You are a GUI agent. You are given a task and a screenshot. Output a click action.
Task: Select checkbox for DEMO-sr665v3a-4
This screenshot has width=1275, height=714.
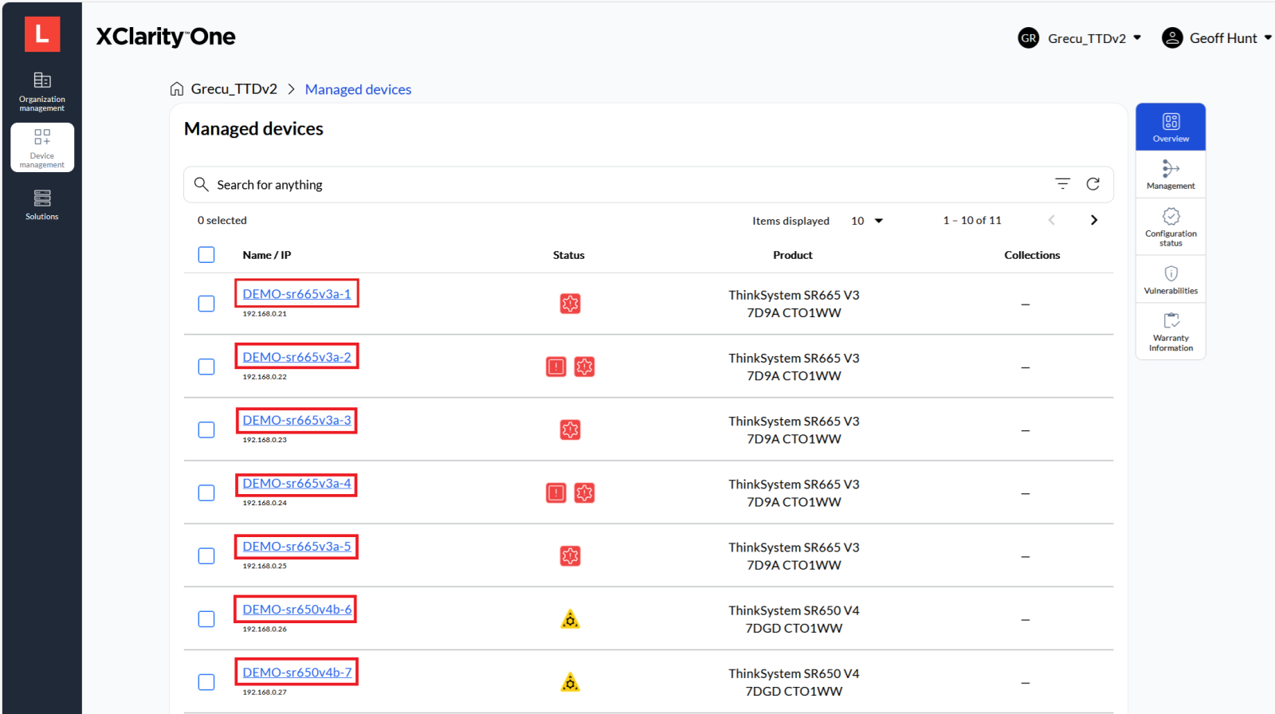pyautogui.click(x=206, y=492)
